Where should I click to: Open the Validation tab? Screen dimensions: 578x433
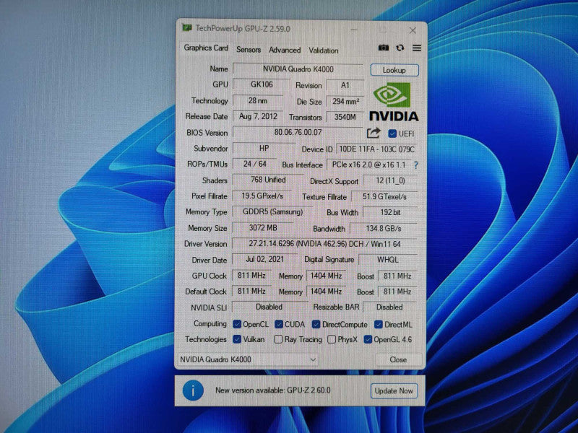point(323,51)
